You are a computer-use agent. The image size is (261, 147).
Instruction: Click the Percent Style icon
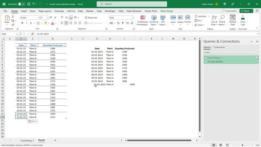(x=118, y=23)
